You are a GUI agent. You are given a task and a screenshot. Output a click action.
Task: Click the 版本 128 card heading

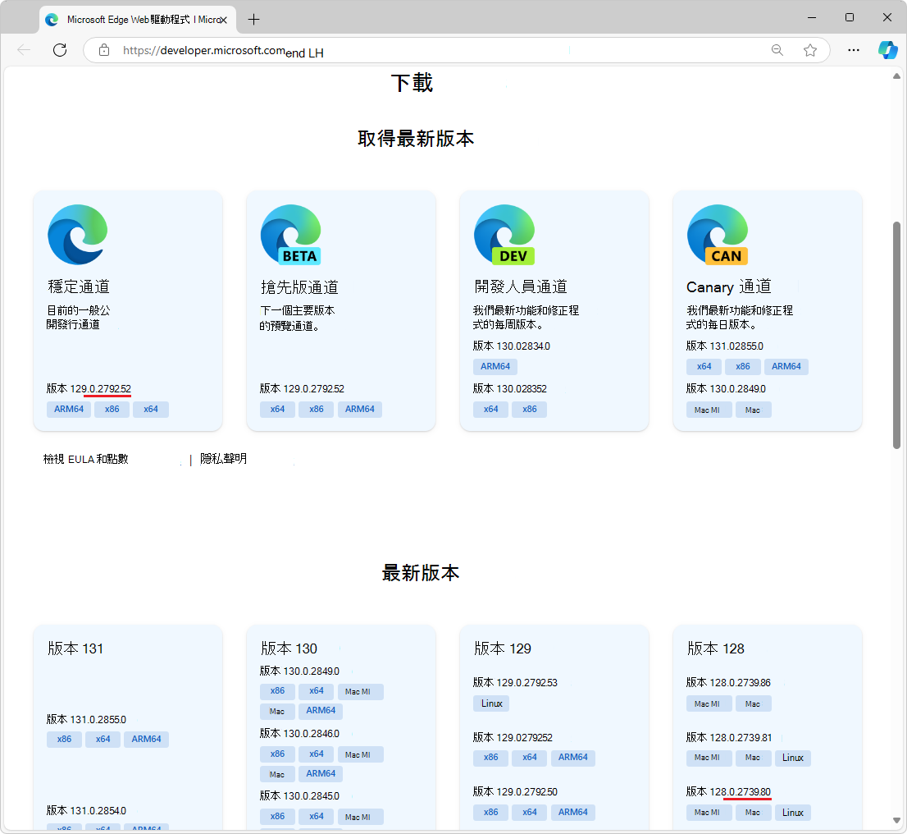[x=716, y=648]
